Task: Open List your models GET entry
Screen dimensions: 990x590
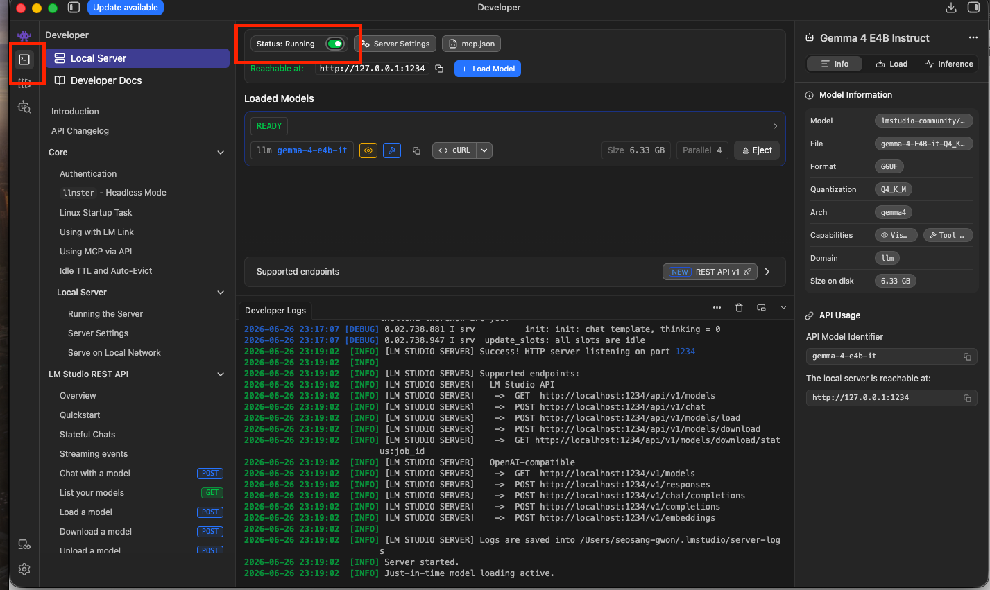Action: (x=141, y=493)
